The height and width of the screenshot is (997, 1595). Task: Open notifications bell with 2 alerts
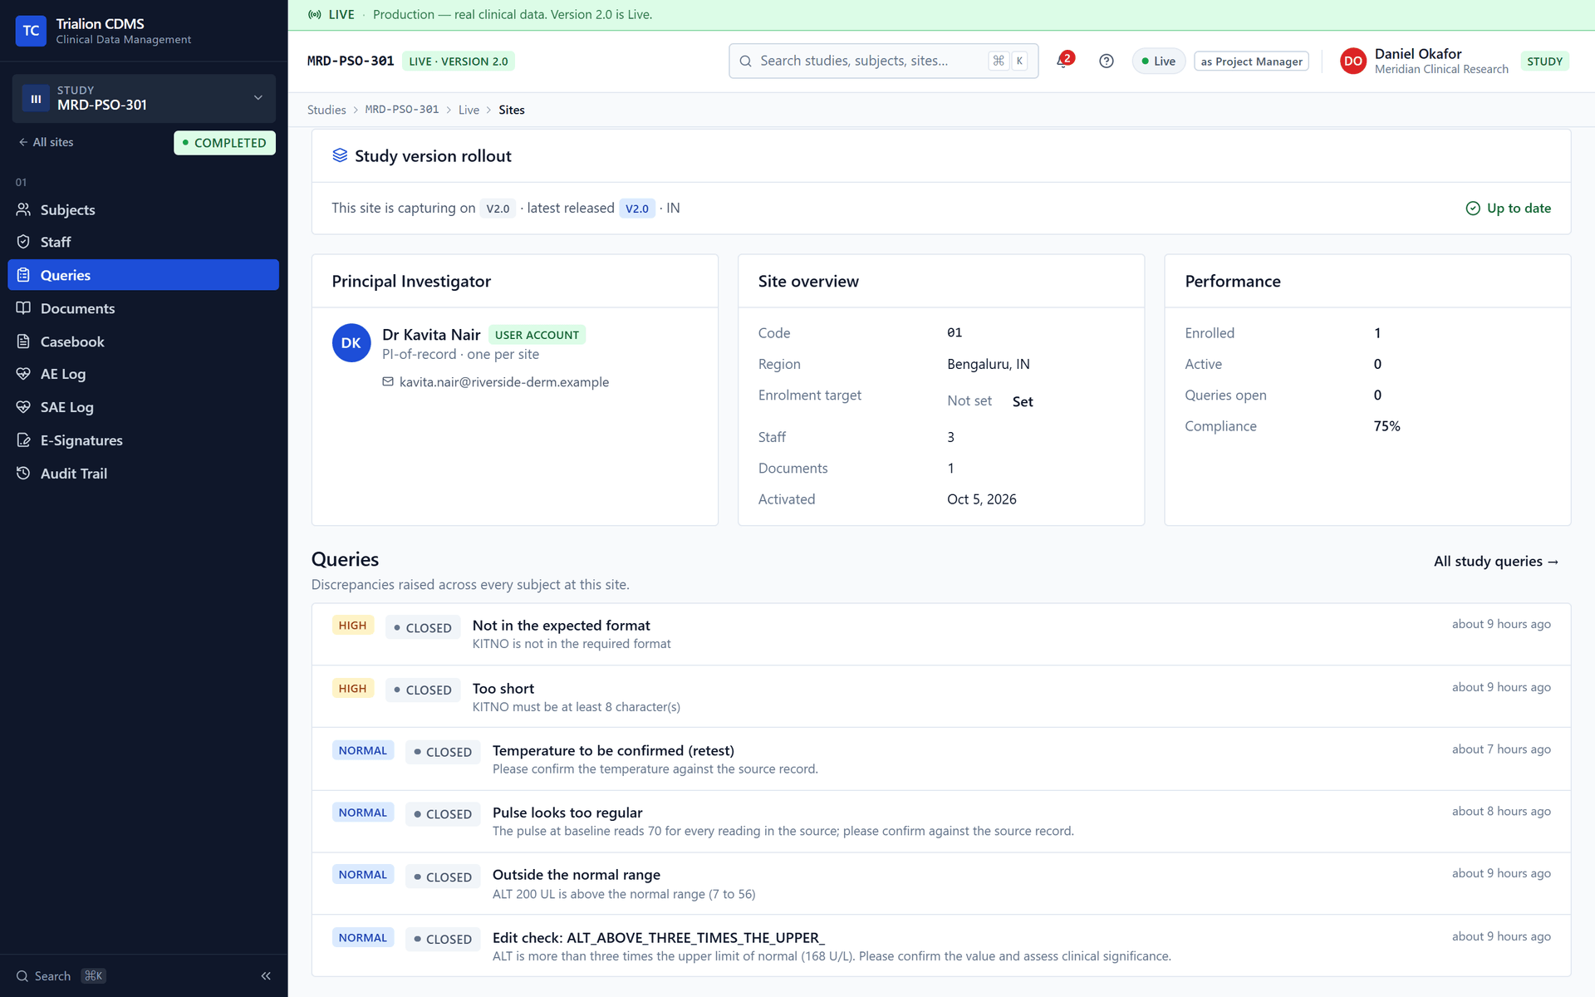(1064, 61)
